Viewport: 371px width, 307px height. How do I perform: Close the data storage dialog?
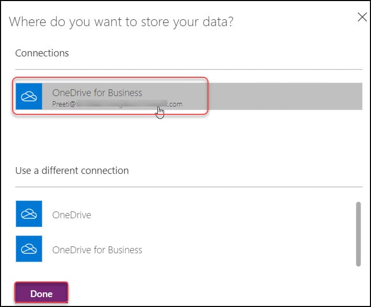[362, 17]
